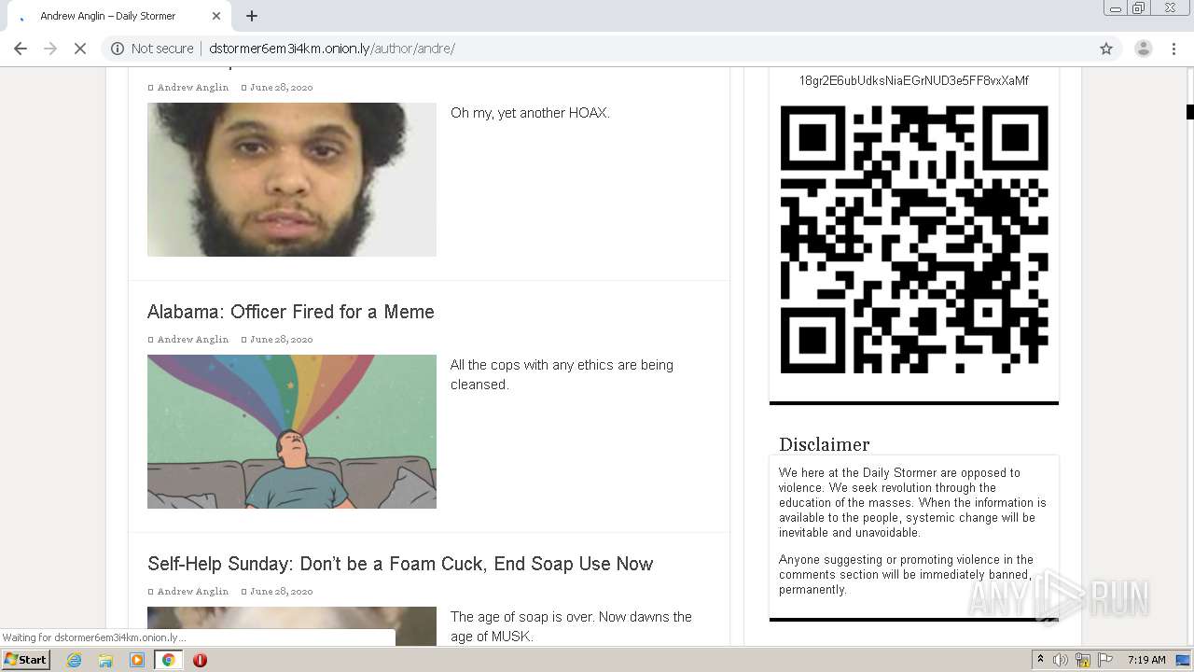This screenshot has height=672, width=1194.
Task: Click the page vertical scrollbar thumb
Action: click(x=1189, y=112)
